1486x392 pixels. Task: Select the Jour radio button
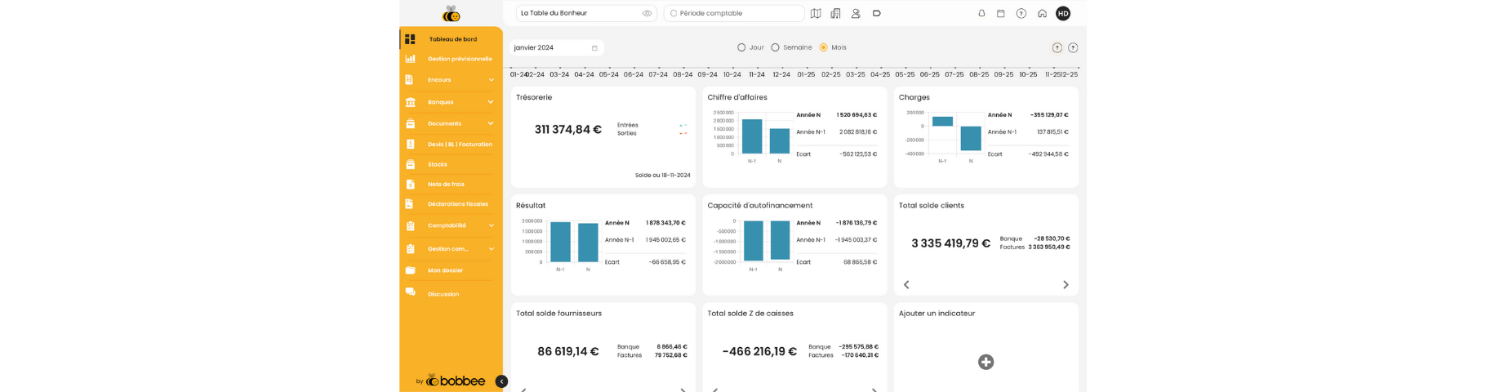741,47
